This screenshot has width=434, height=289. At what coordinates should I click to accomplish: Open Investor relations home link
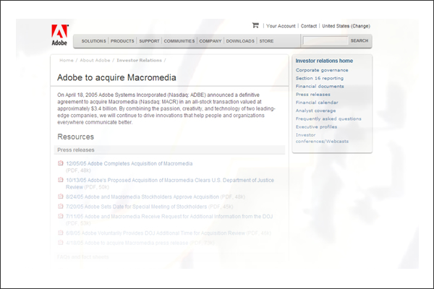pos(324,61)
